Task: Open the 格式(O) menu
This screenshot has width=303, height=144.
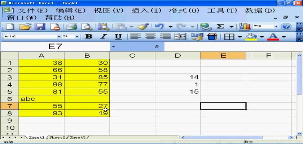Action: [184, 10]
